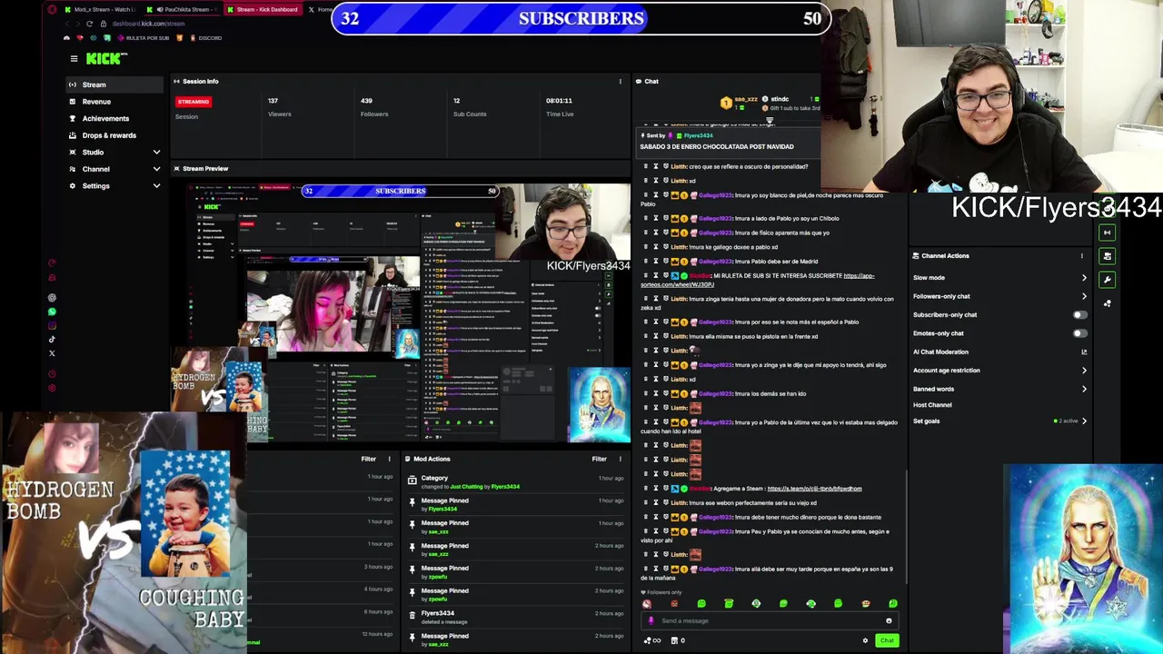The height and width of the screenshot is (654, 1163).
Task: Click the Send a message field
Action: [x=768, y=620]
